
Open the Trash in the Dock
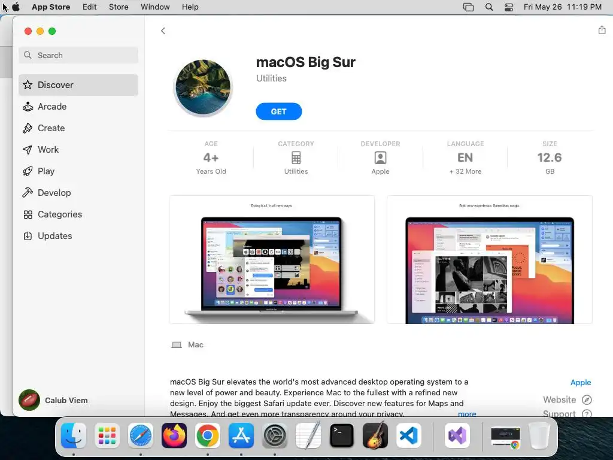[x=540, y=435]
